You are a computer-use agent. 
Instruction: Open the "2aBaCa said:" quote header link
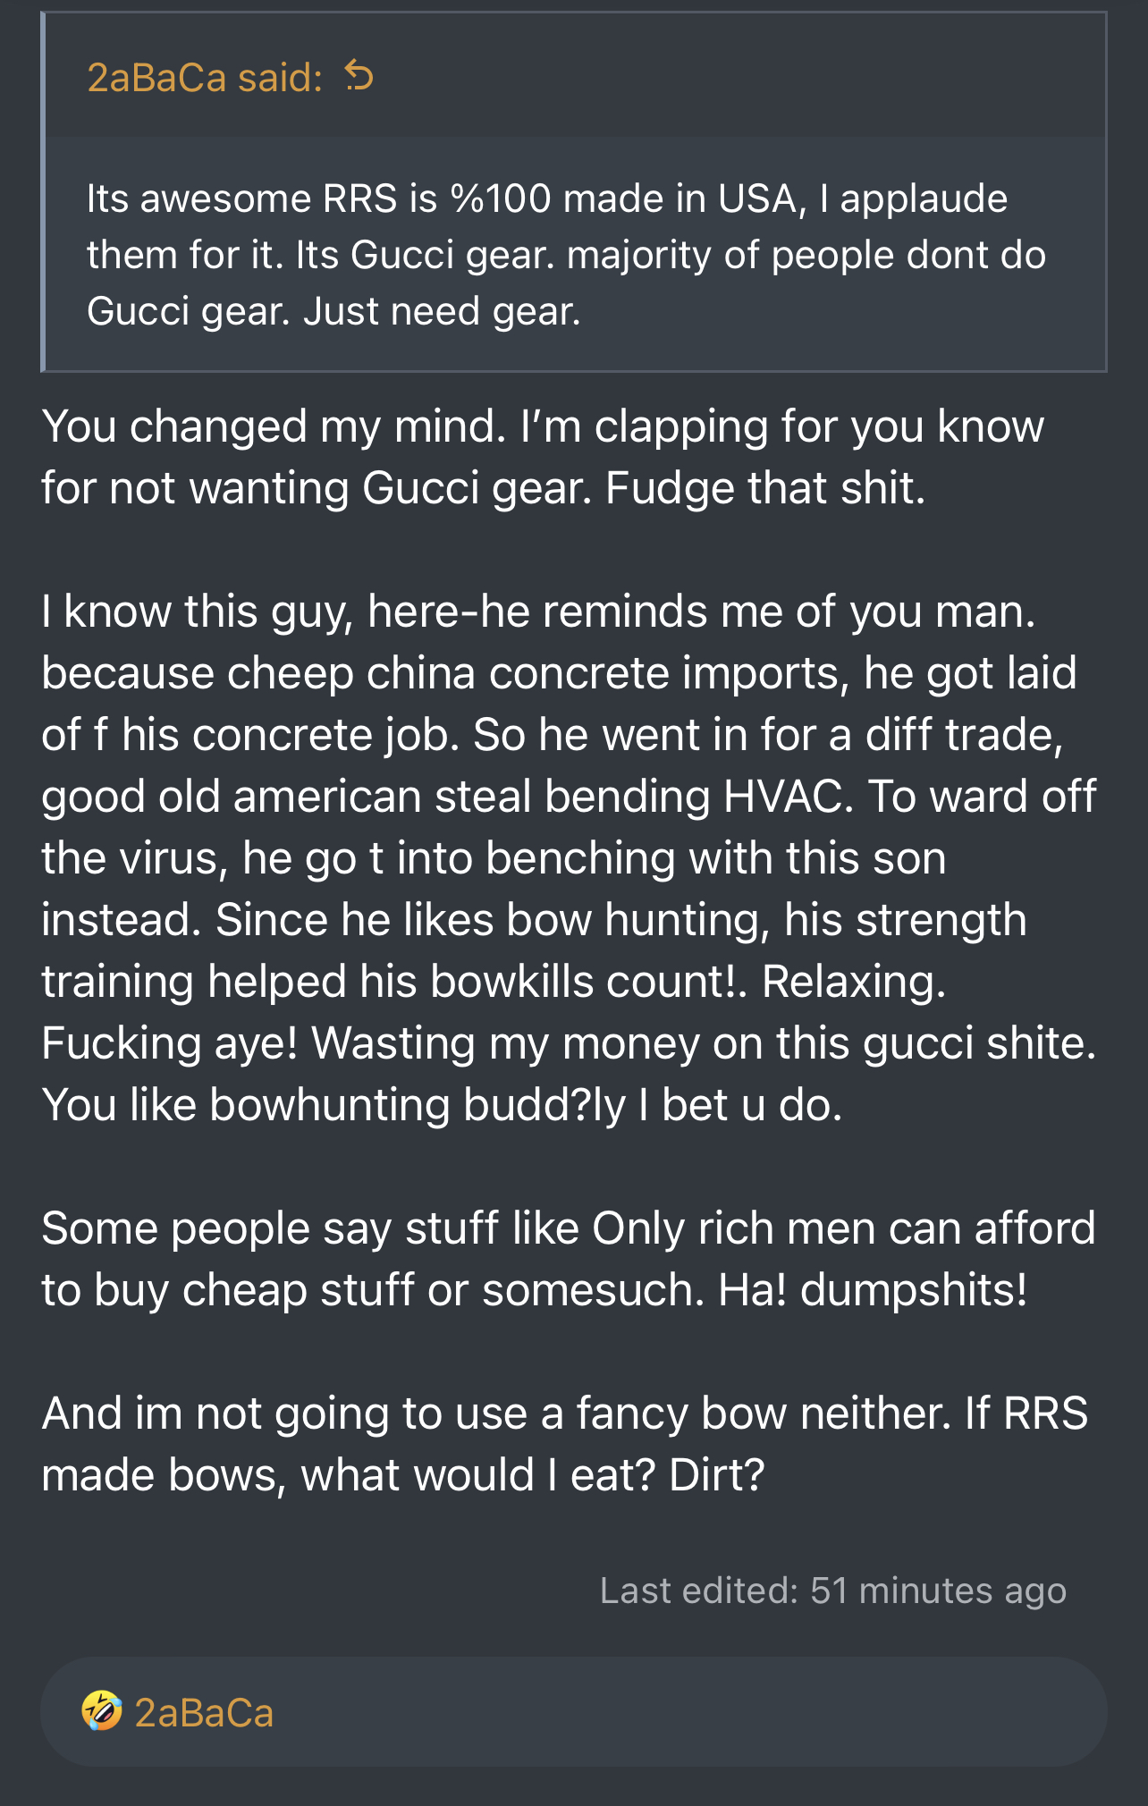click(x=205, y=78)
